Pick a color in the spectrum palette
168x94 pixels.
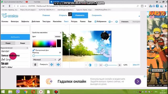pos(44,43)
